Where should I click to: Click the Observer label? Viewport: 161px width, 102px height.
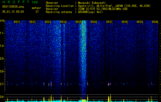tap(52, 3)
